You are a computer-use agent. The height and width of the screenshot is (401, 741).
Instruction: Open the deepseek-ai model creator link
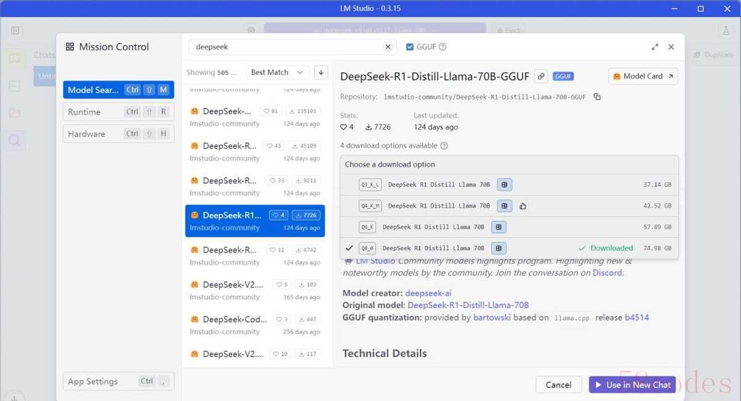point(428,293)
